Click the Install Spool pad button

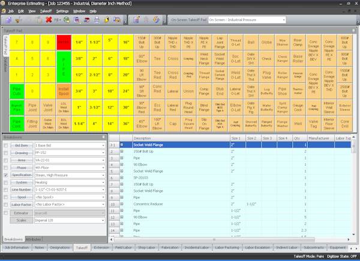coord(64,91)
